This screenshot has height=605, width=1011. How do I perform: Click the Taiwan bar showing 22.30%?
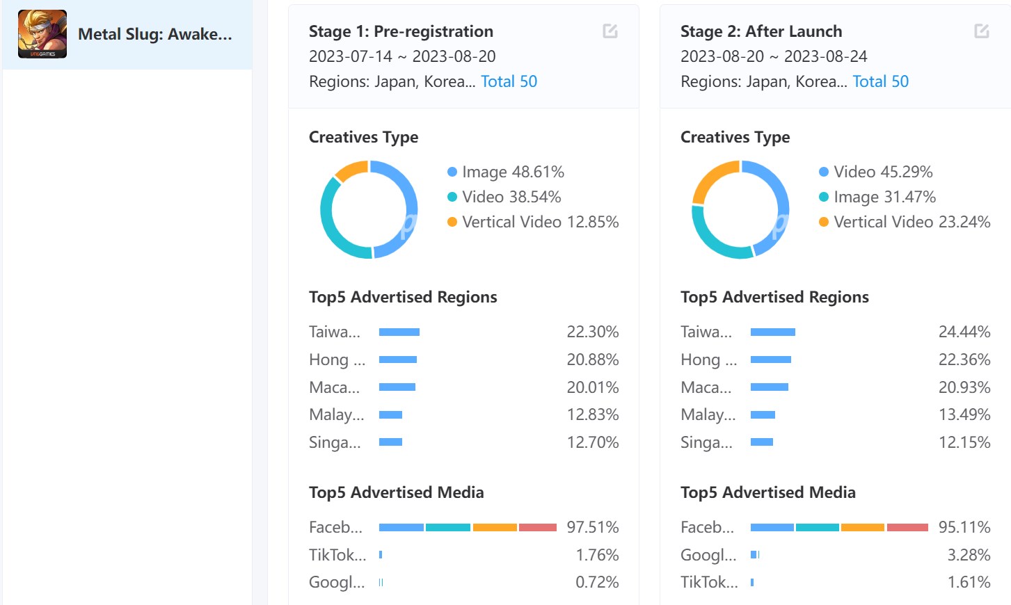(x=399, y=332)
